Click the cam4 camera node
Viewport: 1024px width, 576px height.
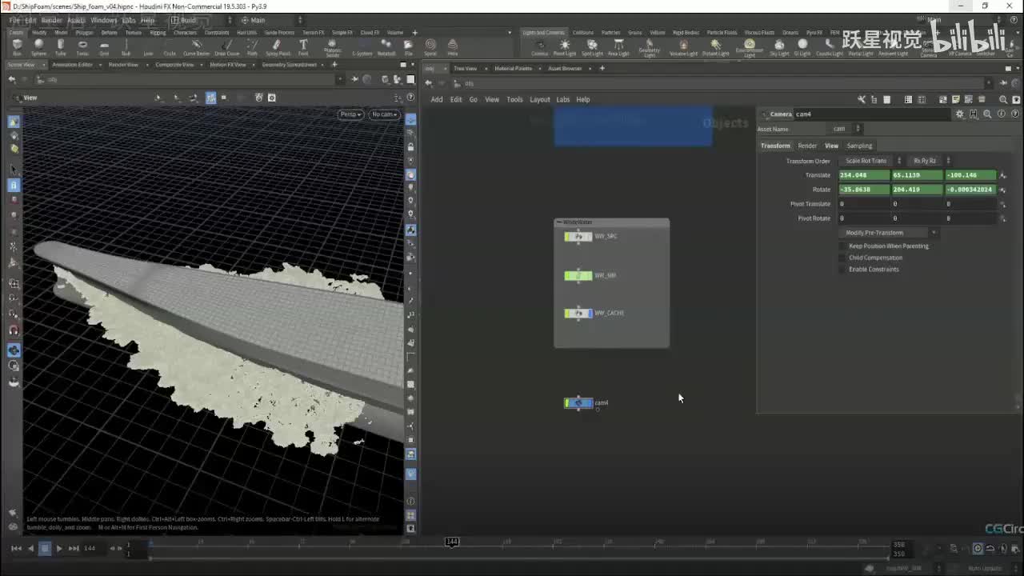579,403
